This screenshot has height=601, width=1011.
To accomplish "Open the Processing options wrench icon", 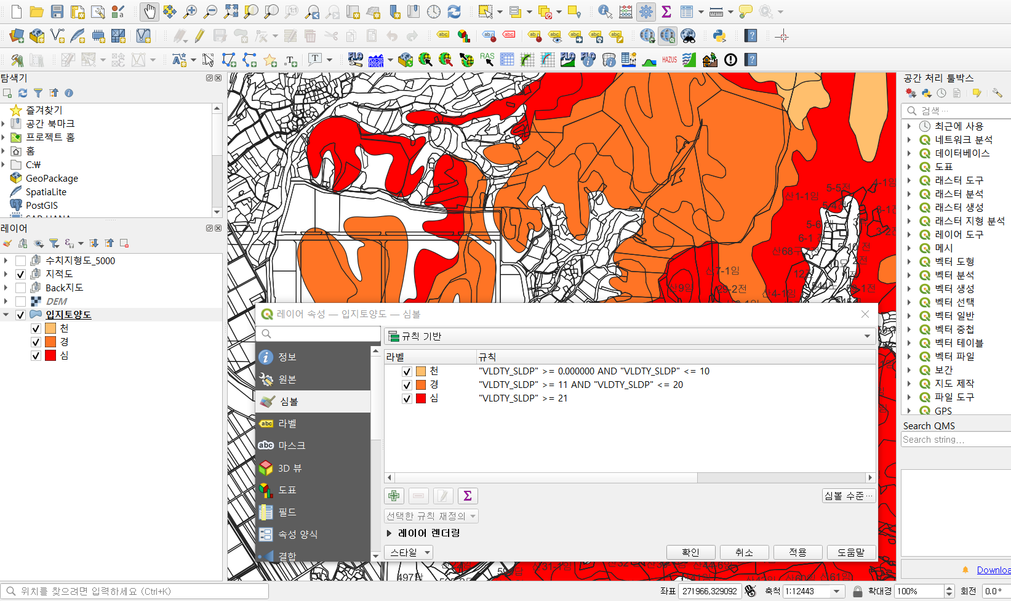I will coord(997,93).
